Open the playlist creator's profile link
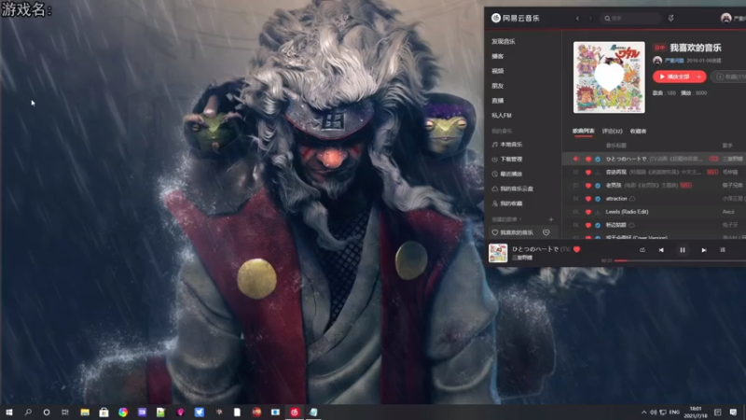The image size is (746, 420). point(674,61)
